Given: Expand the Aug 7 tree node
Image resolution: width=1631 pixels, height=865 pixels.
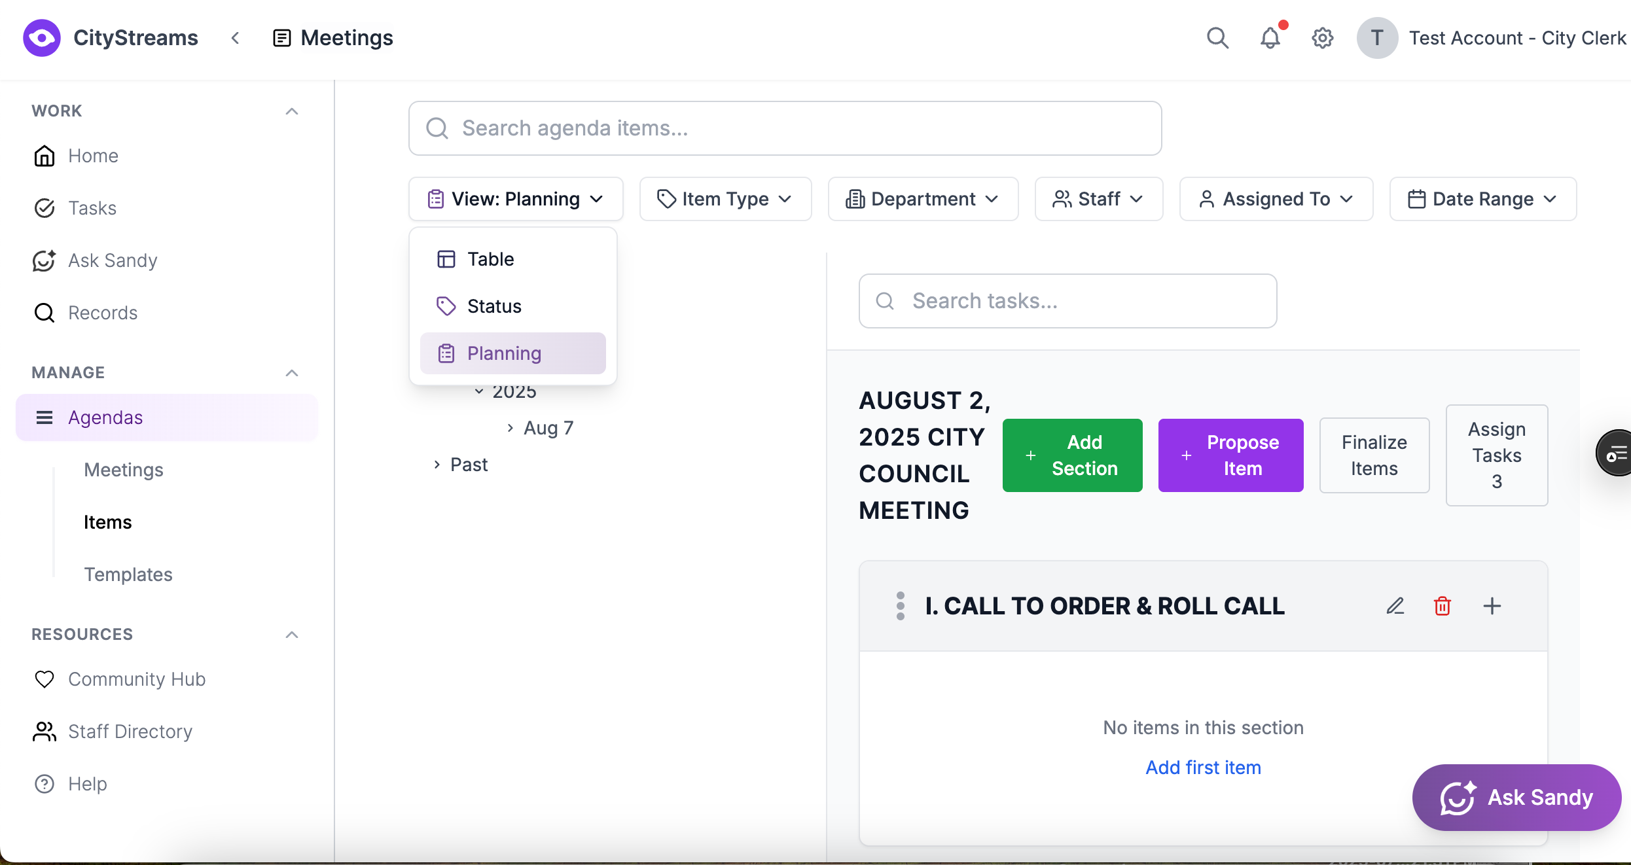Looking at the screenshot, I should pyautogui.click(x=511, y=428).
